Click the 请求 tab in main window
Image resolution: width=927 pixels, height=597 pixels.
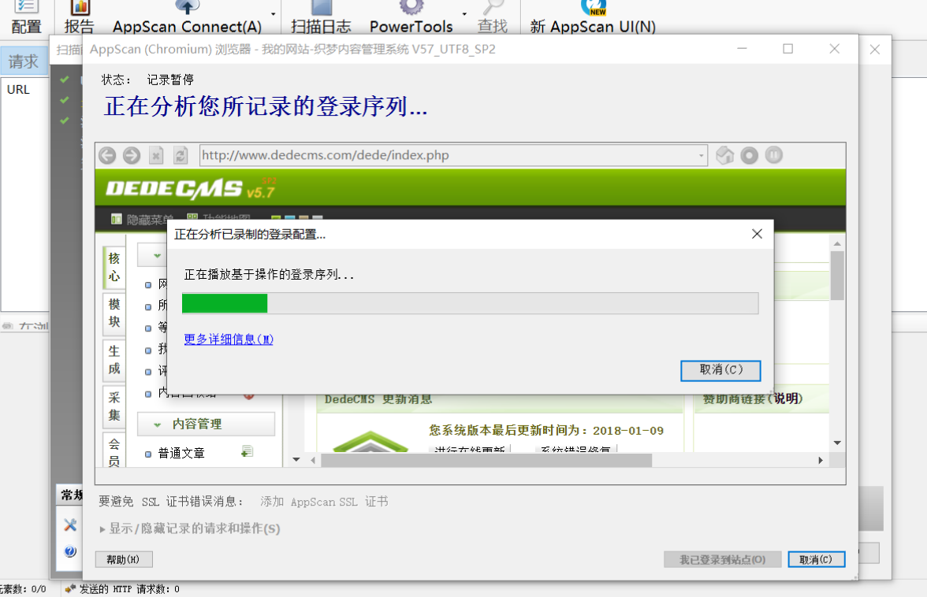coord(24,61)
